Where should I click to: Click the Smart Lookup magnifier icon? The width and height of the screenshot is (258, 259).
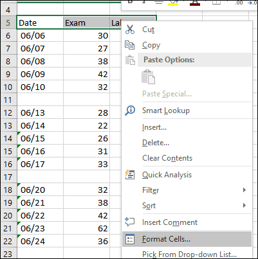tap(130, 111)
